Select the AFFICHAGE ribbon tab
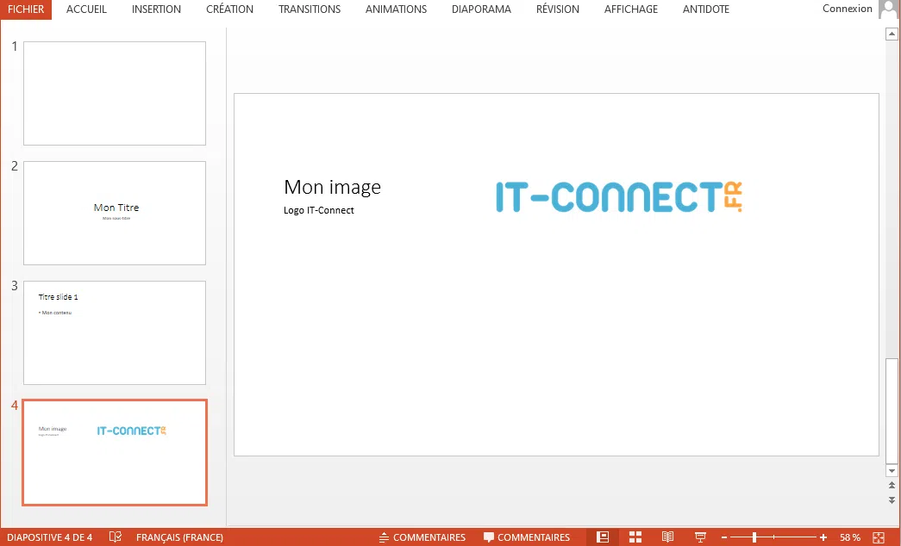 click(631, 9)
